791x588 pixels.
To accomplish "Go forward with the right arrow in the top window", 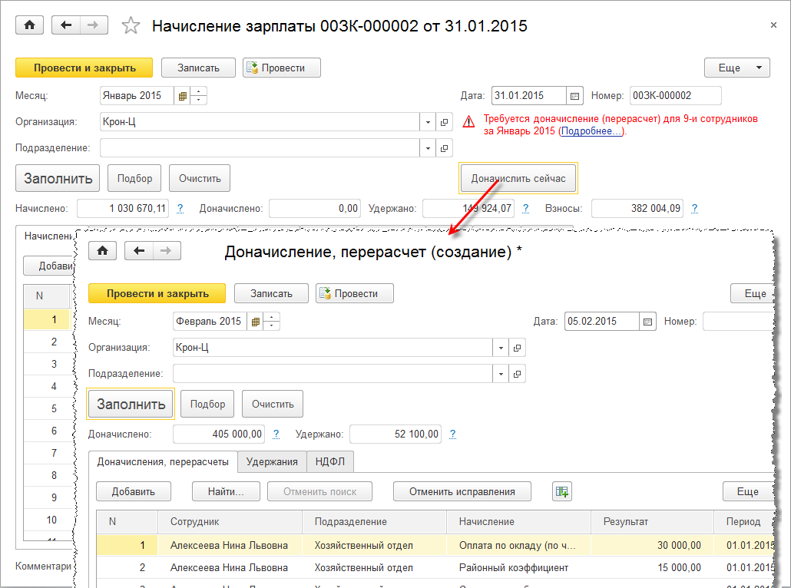I will pos(94,25).
